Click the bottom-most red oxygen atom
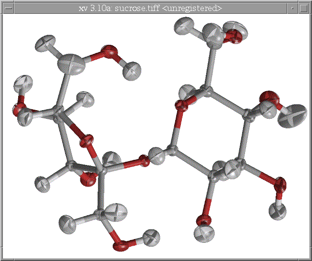 (121, 246)
